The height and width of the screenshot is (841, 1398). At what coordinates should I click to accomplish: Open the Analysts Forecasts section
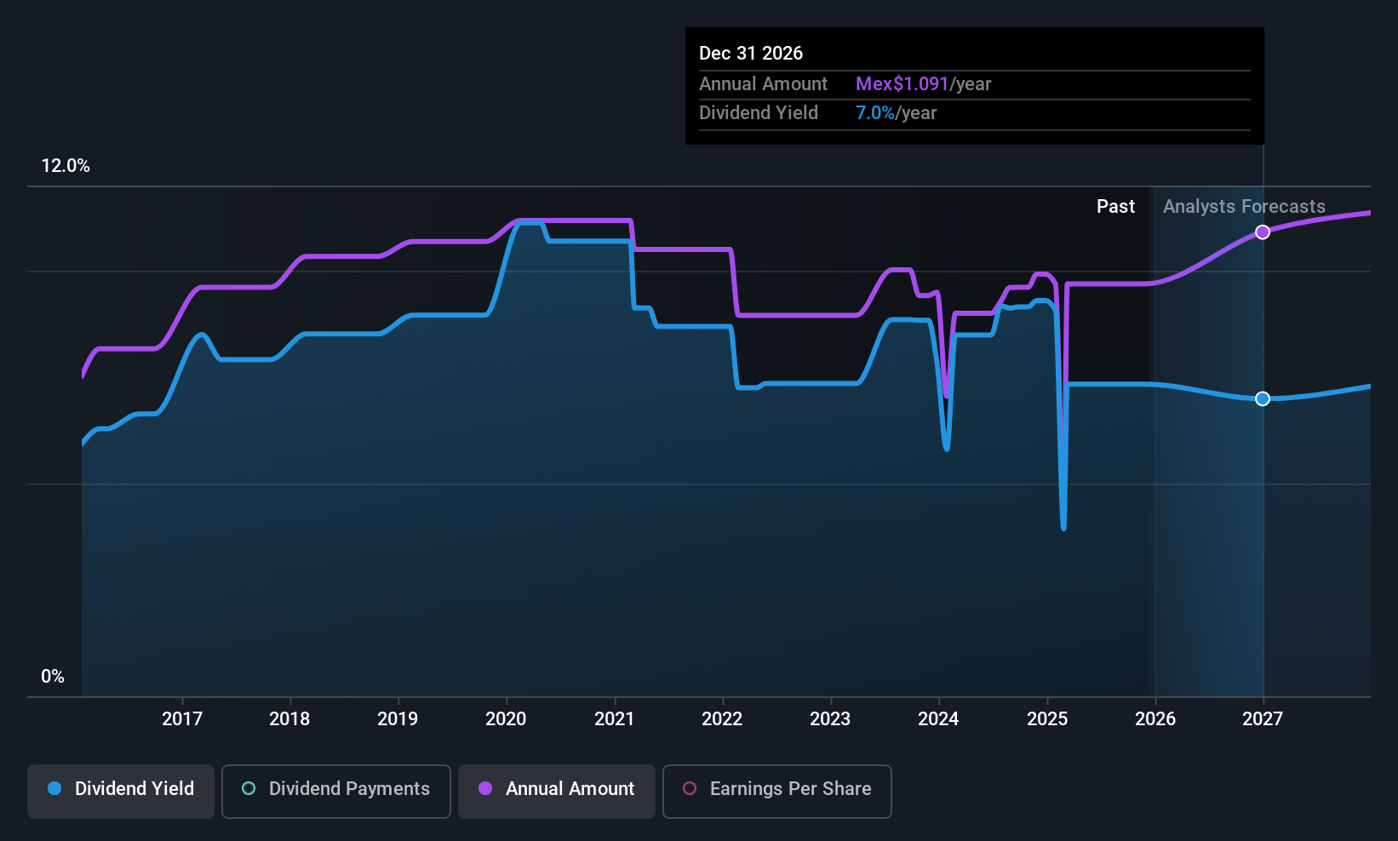[1244, 206]
